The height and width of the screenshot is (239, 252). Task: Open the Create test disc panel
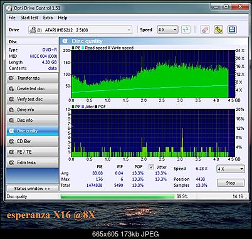coord(33,88)
